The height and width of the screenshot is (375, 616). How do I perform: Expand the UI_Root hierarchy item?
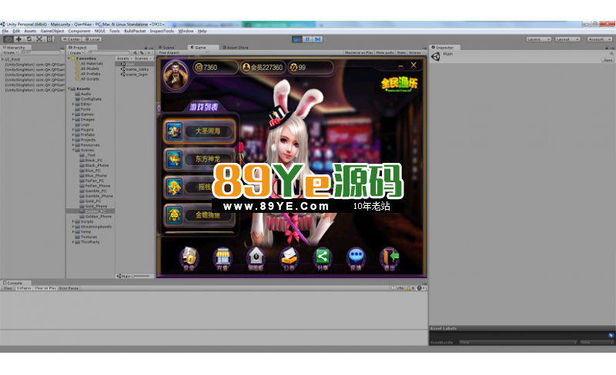pyautogui.click(x=3, y=60)
